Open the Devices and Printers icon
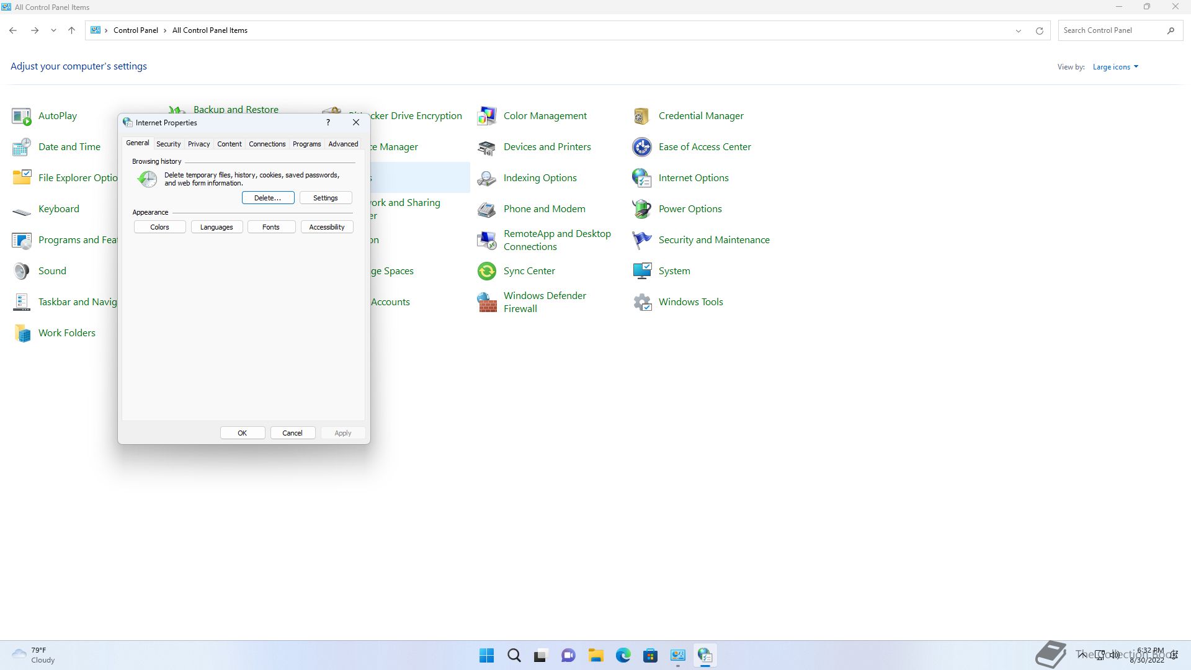1191x670 pixels. click(487, 147)
